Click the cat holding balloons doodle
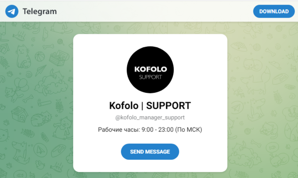This screenshot has width=298, height=178. (x=16, y=89)
